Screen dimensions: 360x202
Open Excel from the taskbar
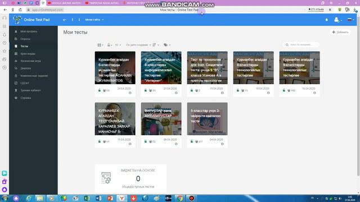coord(87,198)
